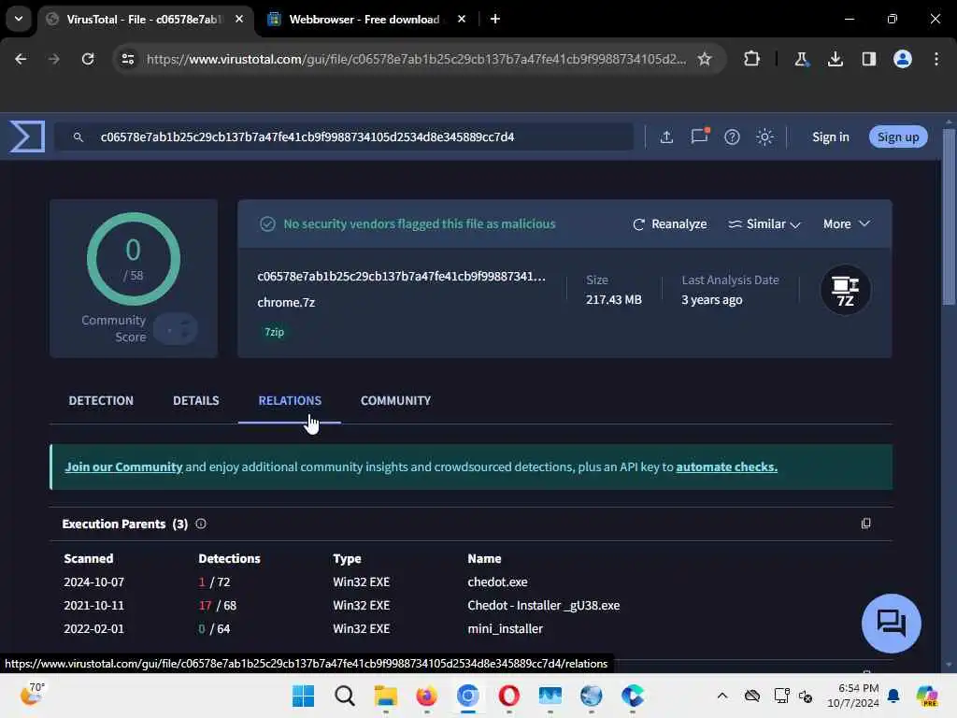Screen dimensions: 957x718
Task: Open clock showing 6:54 PM
Action: [x=852, y=696]
